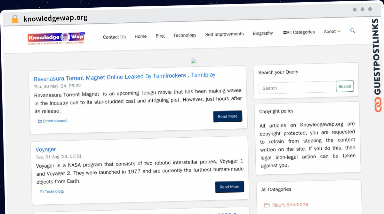Viewport: 384px width, 214px height.
Task: Click the Technology folder icon under Voyager
Action: (x=42, y=192)
